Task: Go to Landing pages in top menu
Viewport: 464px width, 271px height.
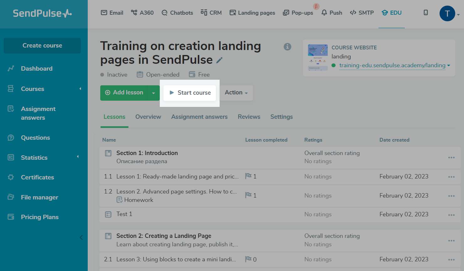Action: click(x=252, y=13)
